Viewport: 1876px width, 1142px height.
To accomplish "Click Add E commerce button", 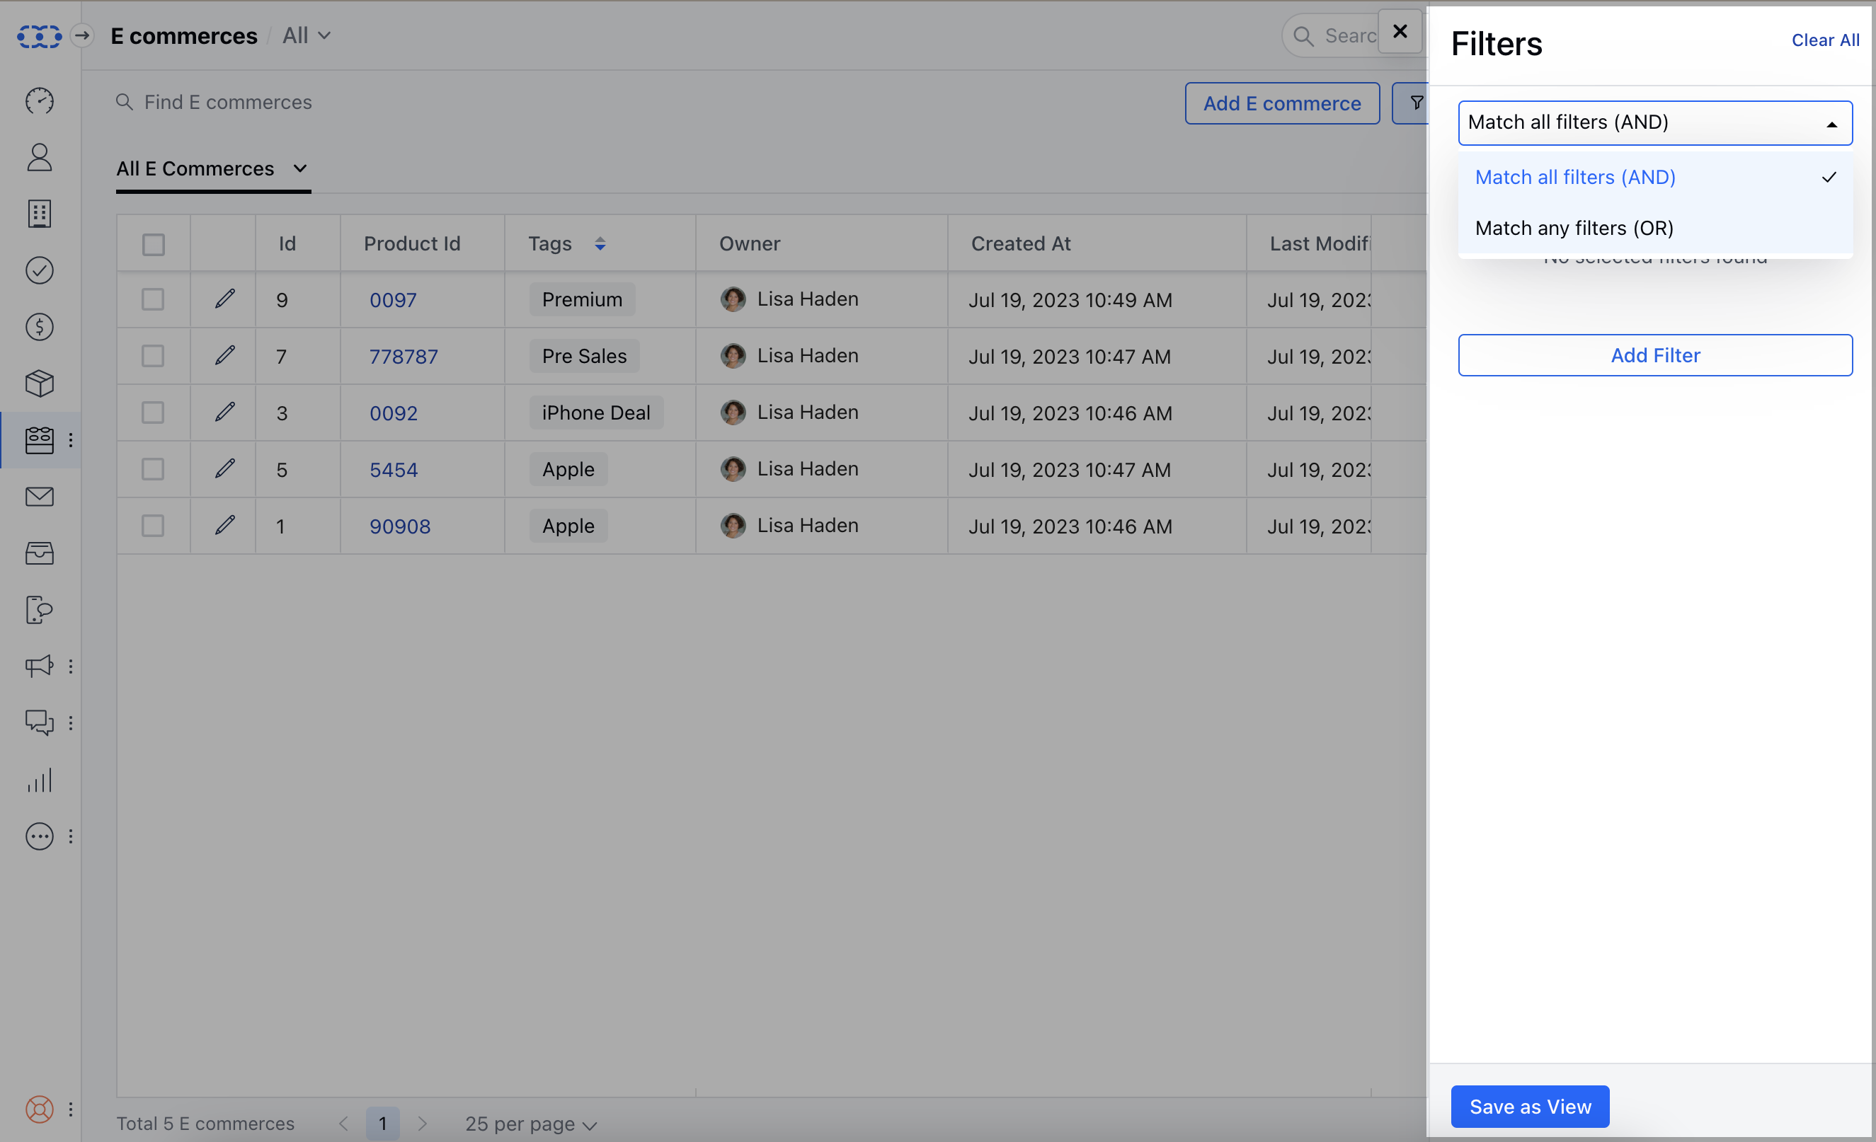I will 1282,103.
